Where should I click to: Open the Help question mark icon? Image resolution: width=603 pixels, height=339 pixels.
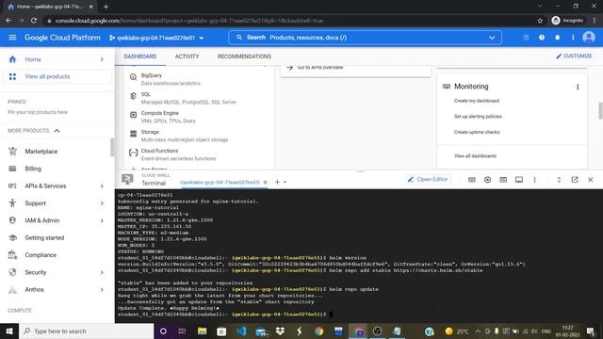(x=542, y=38)
